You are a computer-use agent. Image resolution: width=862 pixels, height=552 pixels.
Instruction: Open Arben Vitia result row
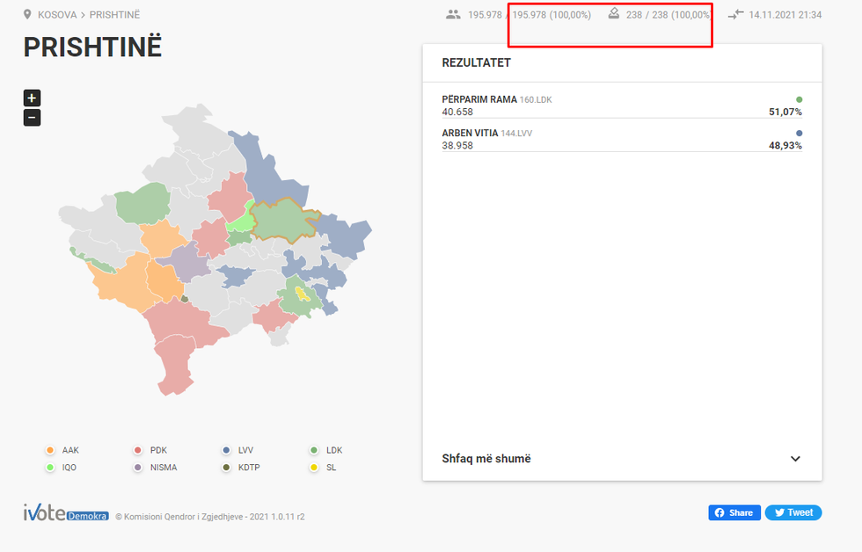pyautogui.click(x=621, y=139)
